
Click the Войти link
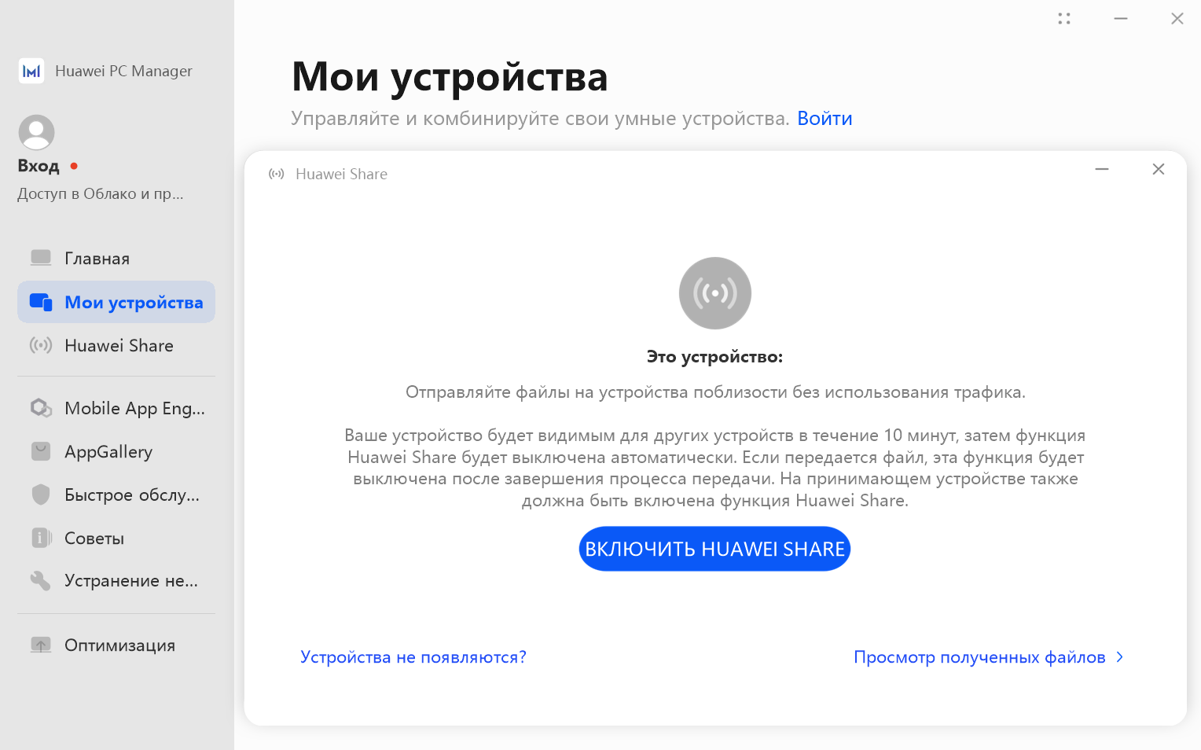[825, 118]
